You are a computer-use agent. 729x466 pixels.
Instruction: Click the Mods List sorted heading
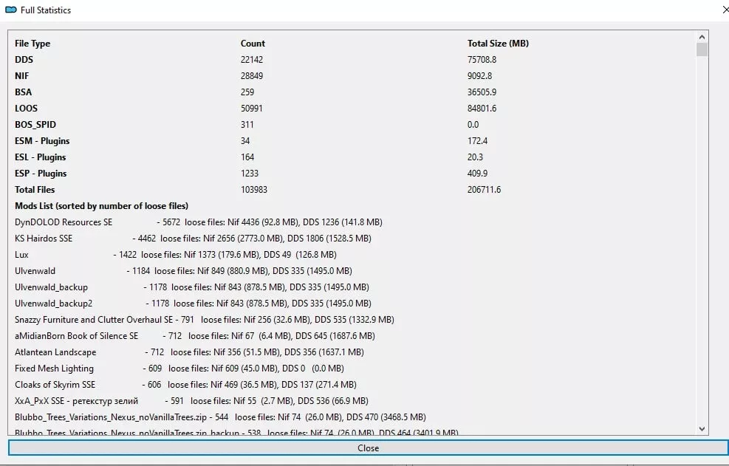pos(101,206)
